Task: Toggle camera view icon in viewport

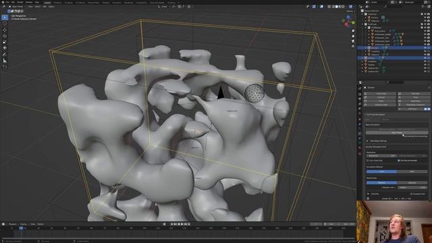Action: [353, 41]
